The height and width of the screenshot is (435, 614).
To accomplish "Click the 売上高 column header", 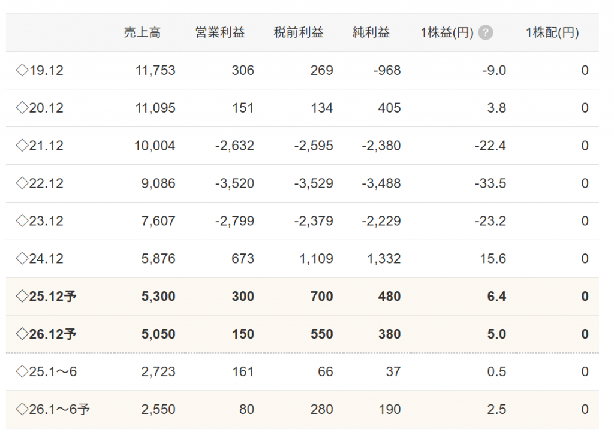I will (142, 33).
